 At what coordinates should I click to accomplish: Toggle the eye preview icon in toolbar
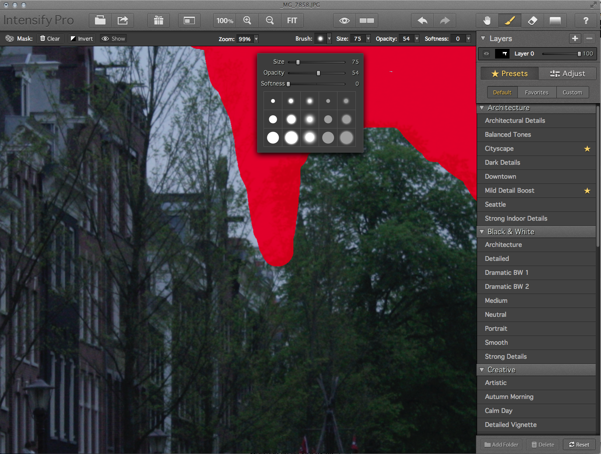(344, 20)
